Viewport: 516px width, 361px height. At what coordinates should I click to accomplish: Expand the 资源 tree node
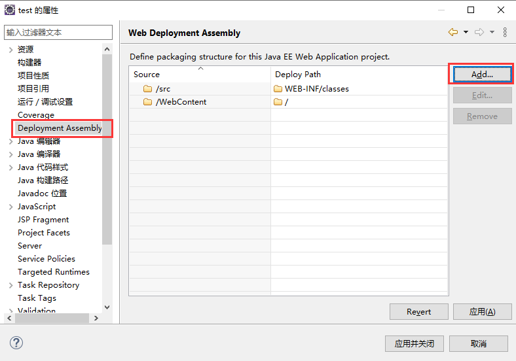click(x=11, y=50)
